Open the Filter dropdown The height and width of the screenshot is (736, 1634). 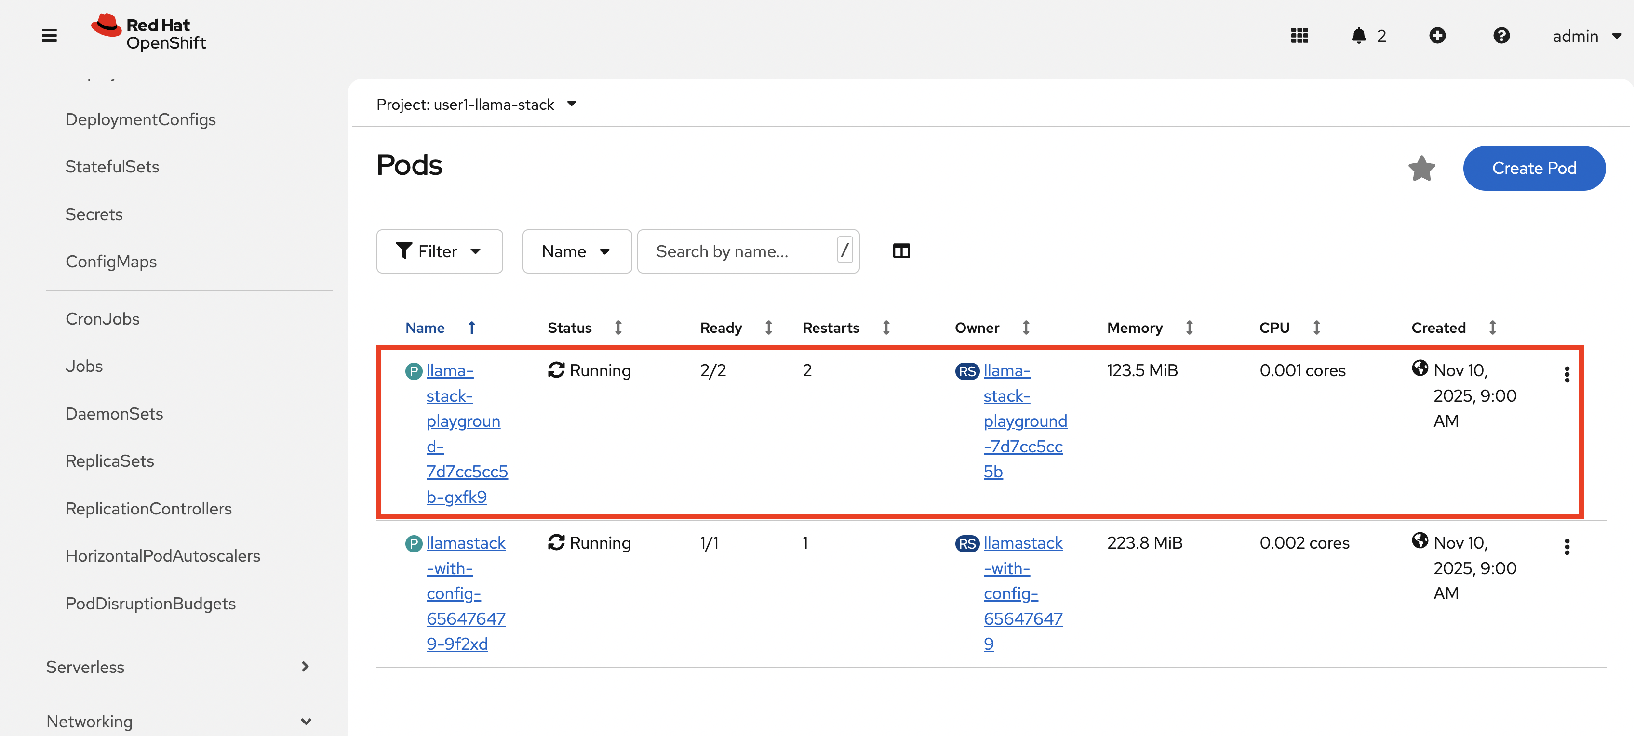click(x=439, y=251)
